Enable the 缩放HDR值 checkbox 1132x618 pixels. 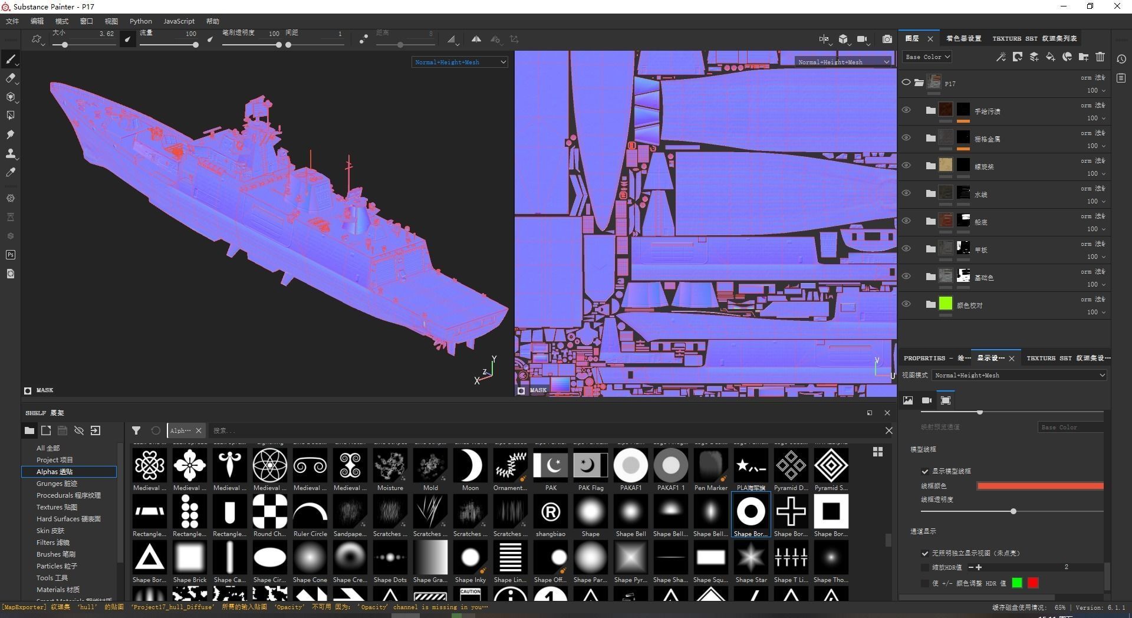[925, 567]
